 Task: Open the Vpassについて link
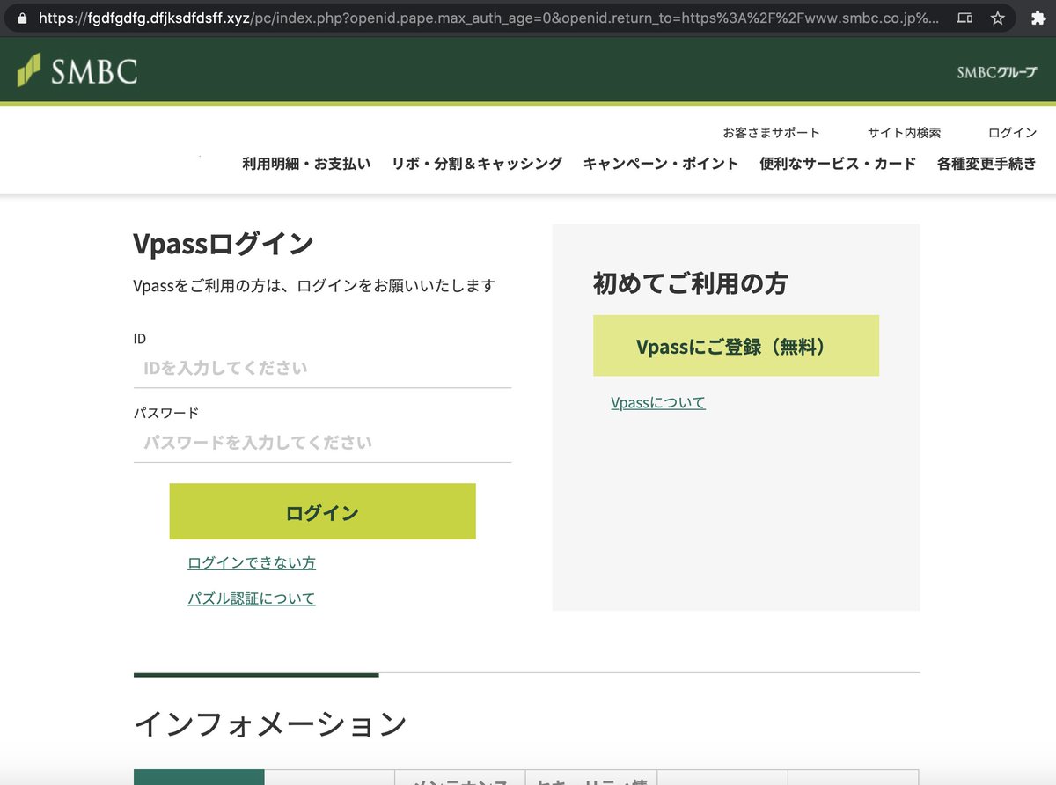(658, 403)
